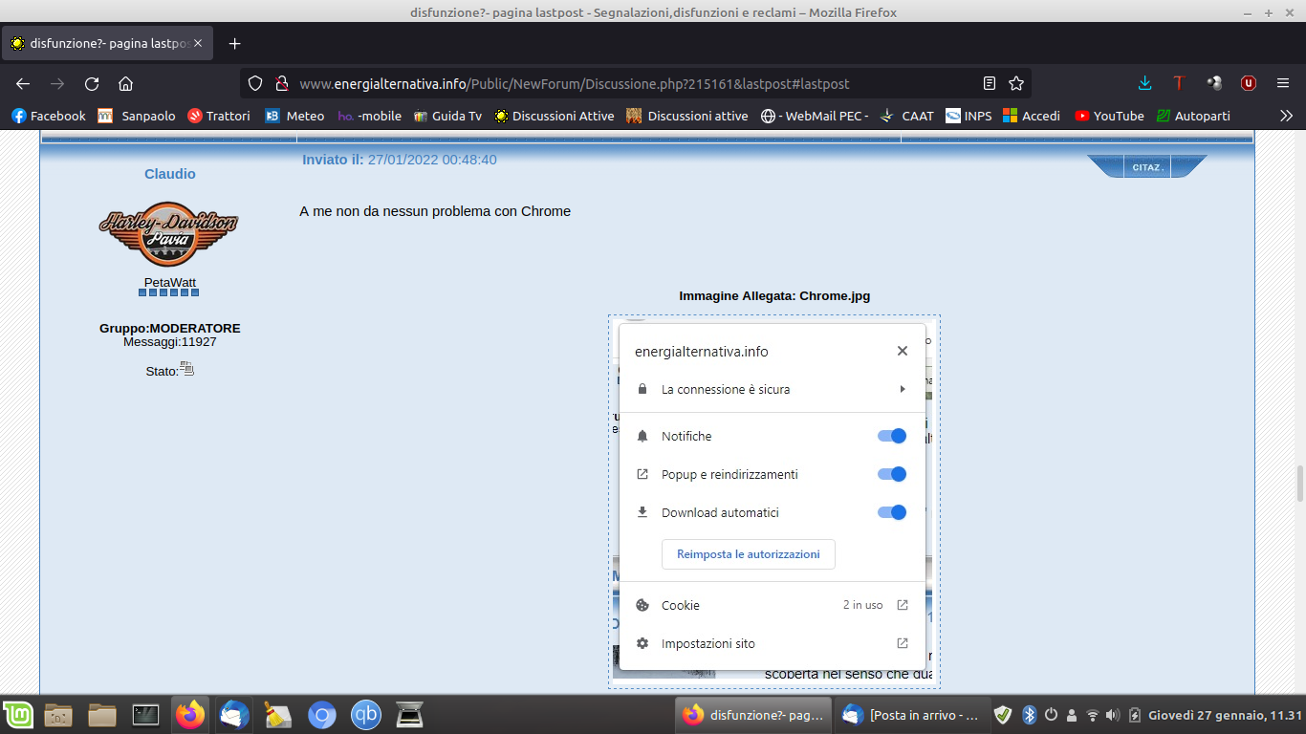Open the CAAT bookmark
The image size is (1306, 734).
coord(905,116)
